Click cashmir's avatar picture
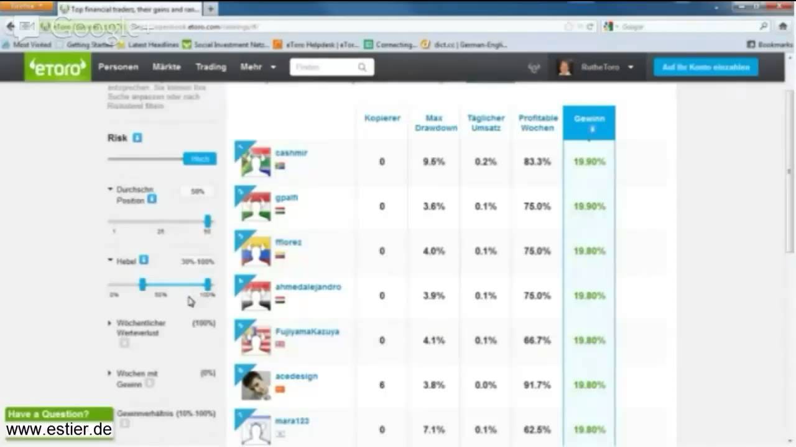The width and height of the screenshot is (796, 447). 256,161
